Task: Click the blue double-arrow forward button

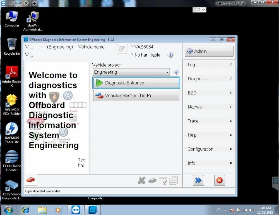Action: point(198,180)
